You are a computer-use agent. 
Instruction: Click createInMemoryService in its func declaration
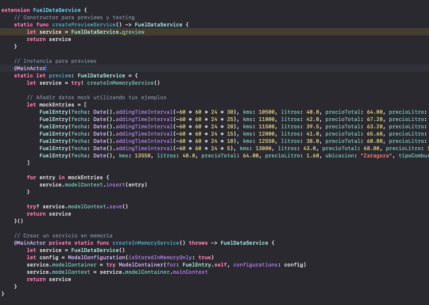point(146,243)
